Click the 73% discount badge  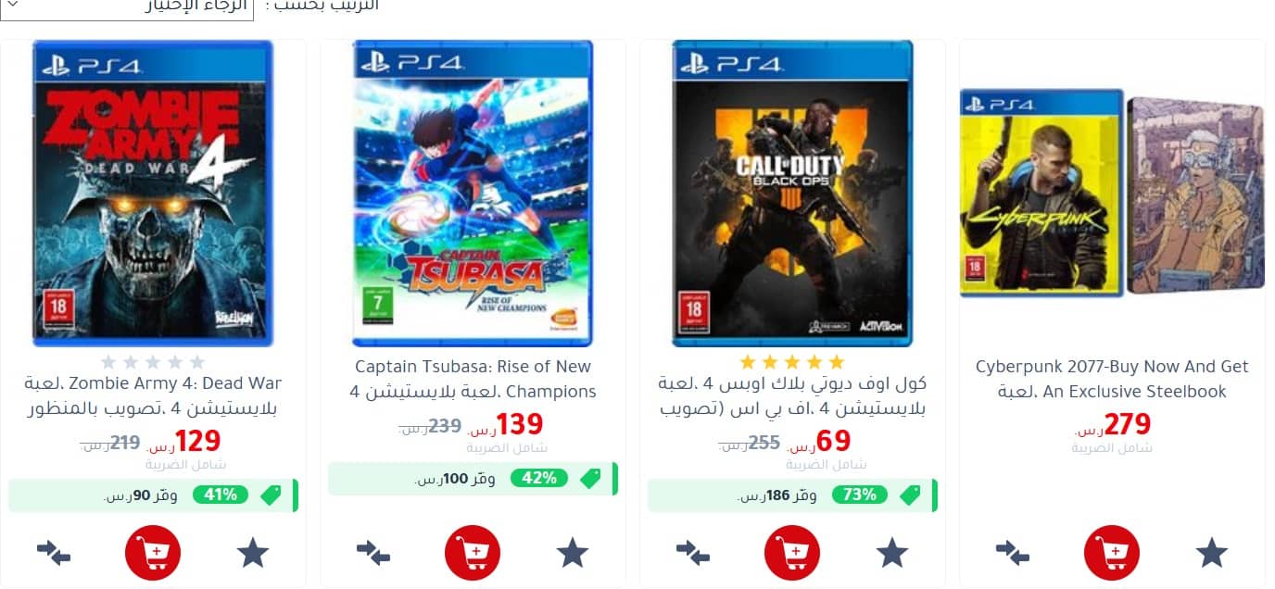pos(860,495)
